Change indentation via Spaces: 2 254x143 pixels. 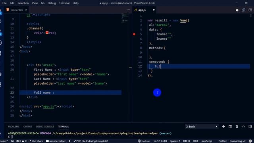[x=175, y=141]
